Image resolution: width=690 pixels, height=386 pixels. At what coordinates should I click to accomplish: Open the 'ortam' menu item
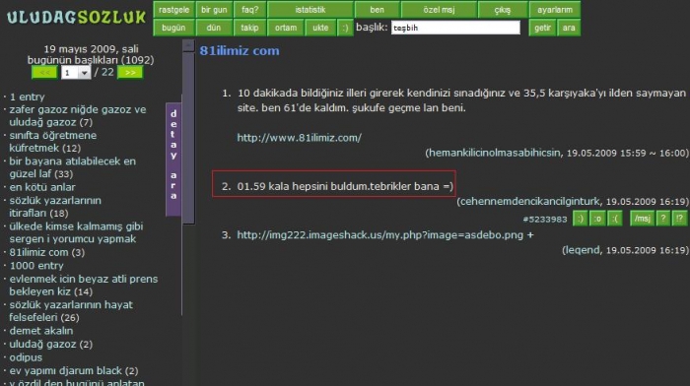pos(286,28)
